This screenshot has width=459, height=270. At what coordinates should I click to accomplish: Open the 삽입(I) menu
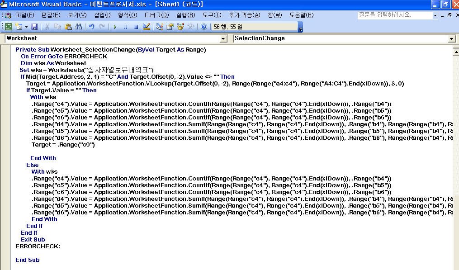(103, 15)
